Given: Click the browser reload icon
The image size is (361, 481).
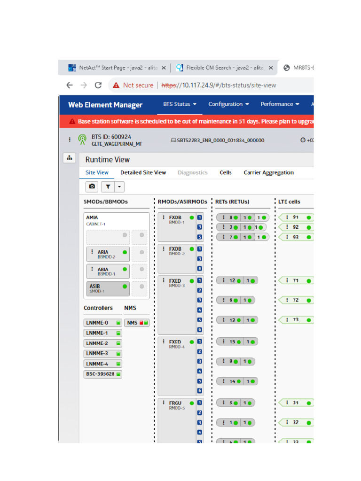Looking at the screenshot, I should coord(98,85).
